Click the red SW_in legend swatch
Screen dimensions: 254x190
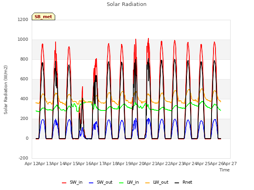[64, 183]
